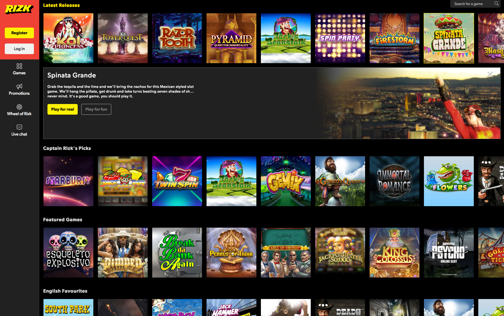Open the Jackpot 6000 game tile

click(x=123, y=181)
